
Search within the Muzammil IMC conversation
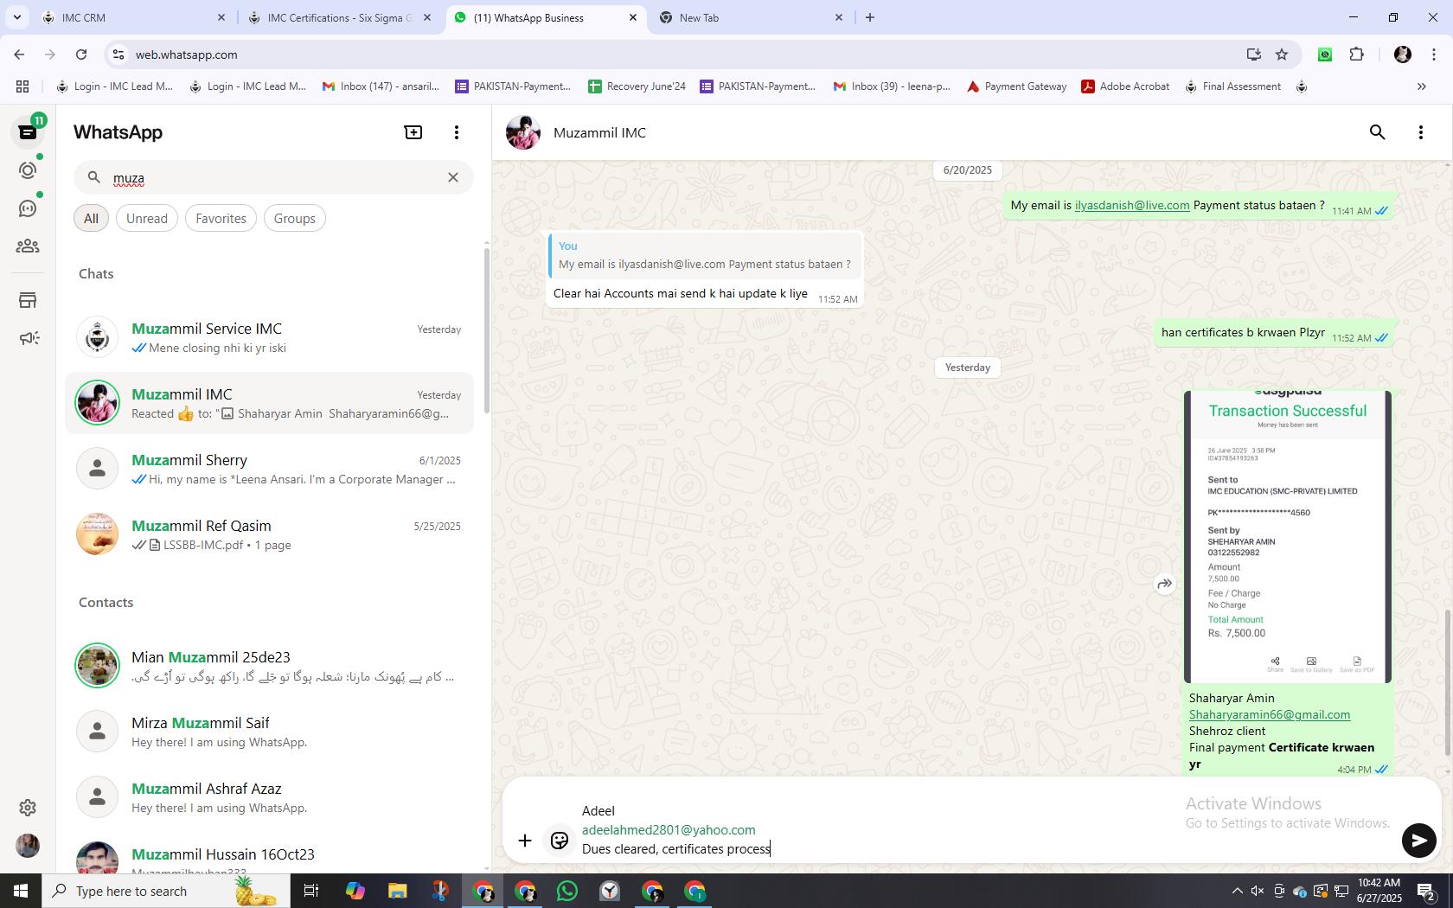tap(1378, 132)
